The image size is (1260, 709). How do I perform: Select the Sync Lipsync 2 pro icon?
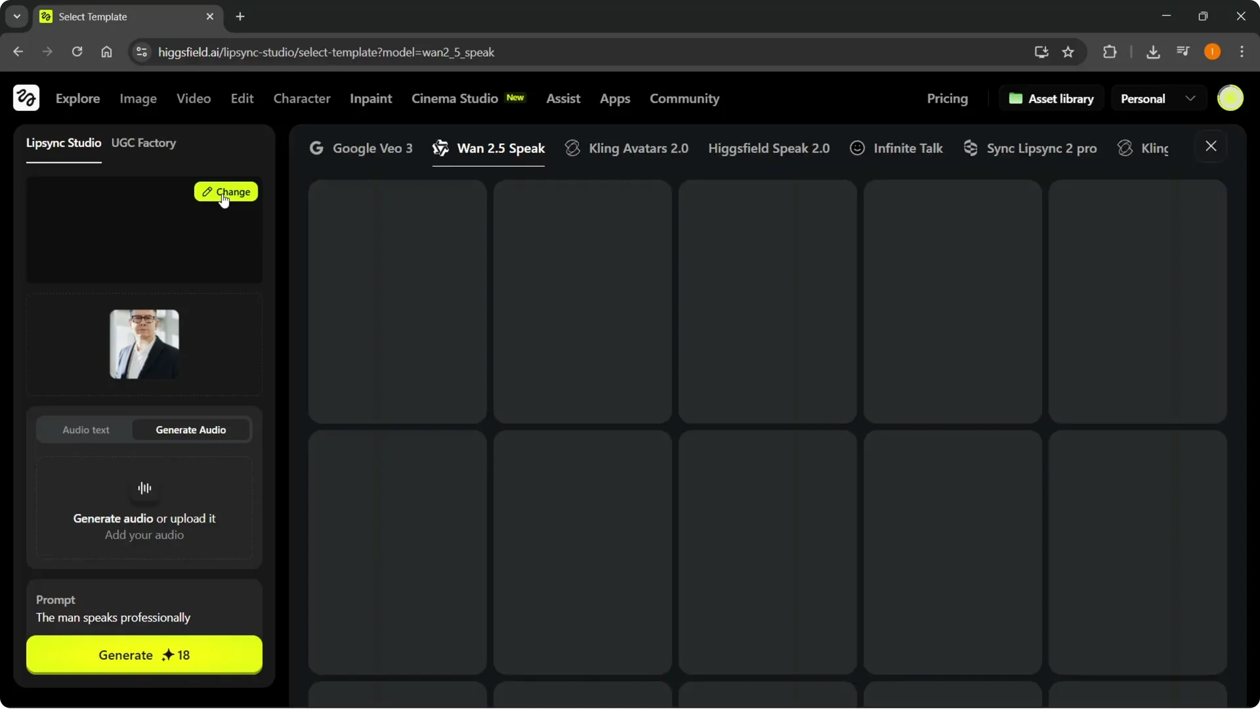pos(971,148)
